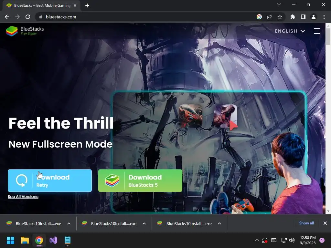Open the clock showing 12:50 PM

click(308, 240)
